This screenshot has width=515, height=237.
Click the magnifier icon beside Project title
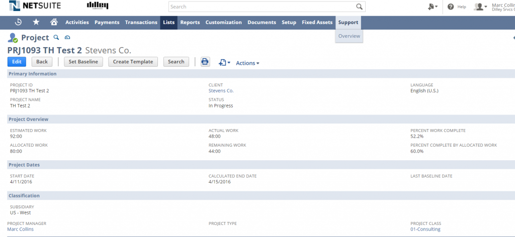tap(56, 38)
